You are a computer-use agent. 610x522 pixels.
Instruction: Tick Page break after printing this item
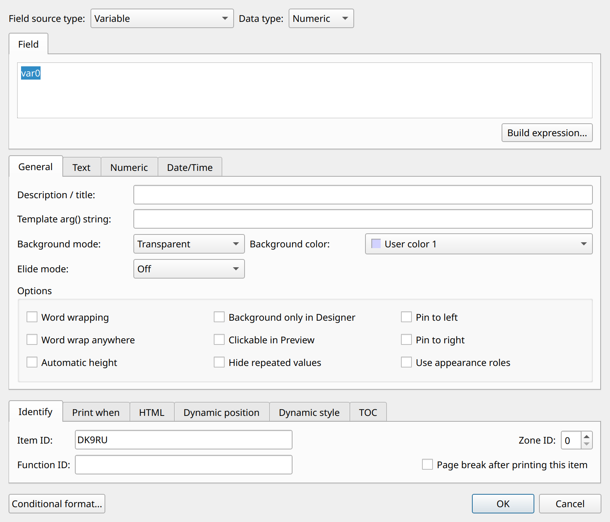(x=427, y=464)
